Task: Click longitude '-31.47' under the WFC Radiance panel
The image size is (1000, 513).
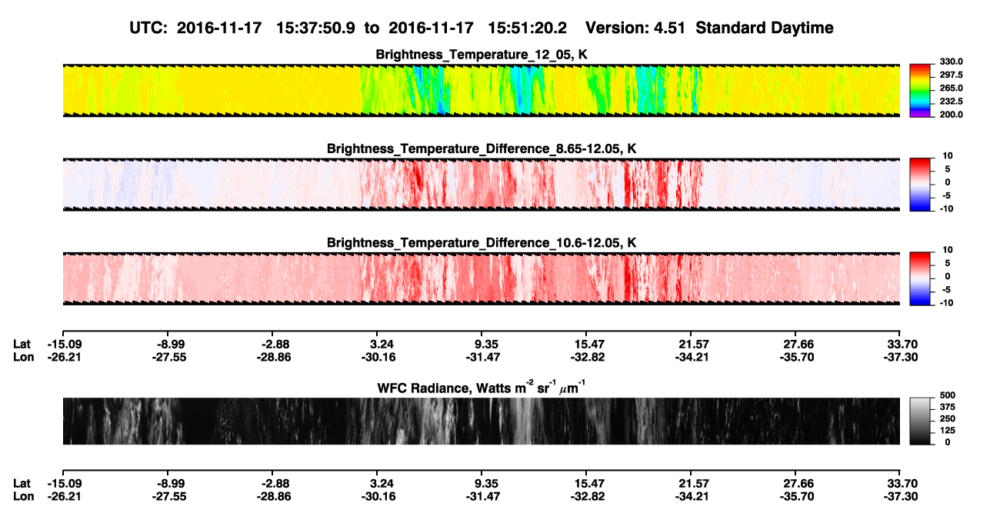Action: (481, 496)
